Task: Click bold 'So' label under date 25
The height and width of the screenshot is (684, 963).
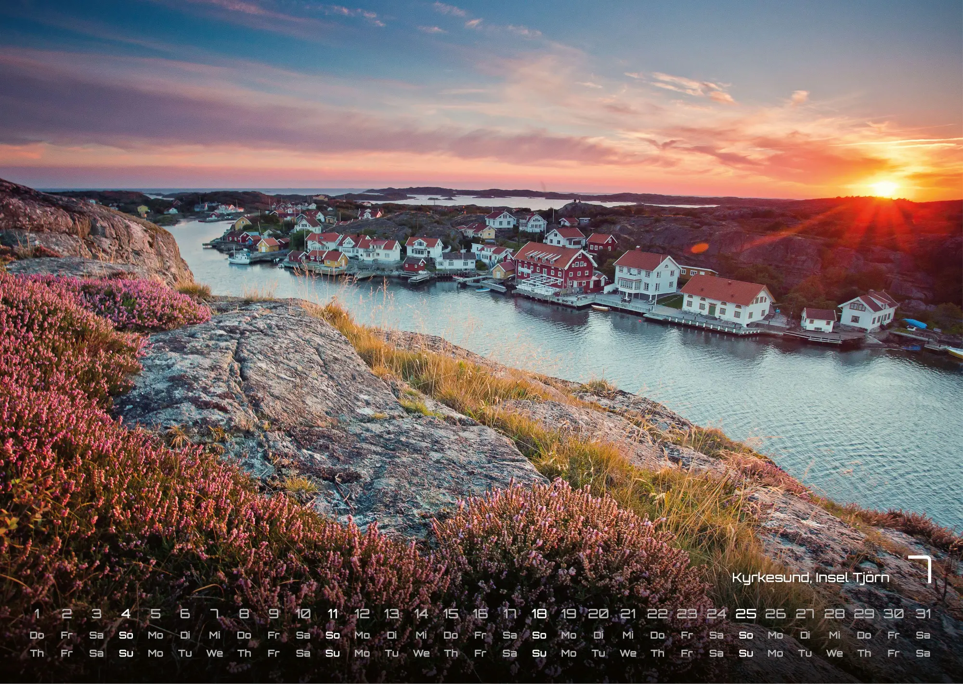Action: click(746, 635)
